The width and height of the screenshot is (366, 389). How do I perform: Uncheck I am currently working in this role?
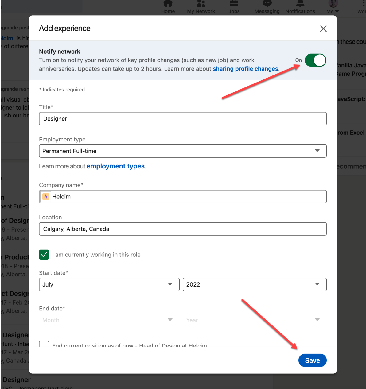pyautogui.click(x=44, y=255)
